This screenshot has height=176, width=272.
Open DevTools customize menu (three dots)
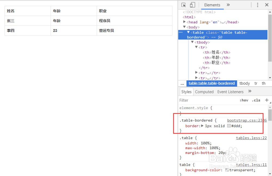[x=258, y=5]
